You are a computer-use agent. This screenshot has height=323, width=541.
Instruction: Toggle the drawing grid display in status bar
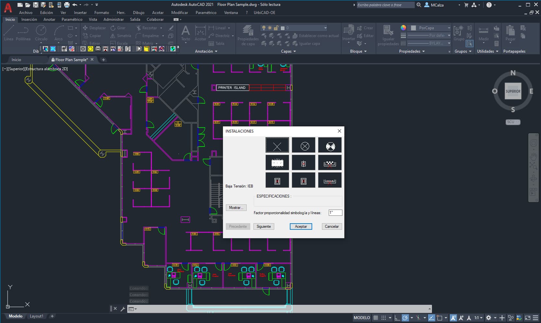(375, 317)
